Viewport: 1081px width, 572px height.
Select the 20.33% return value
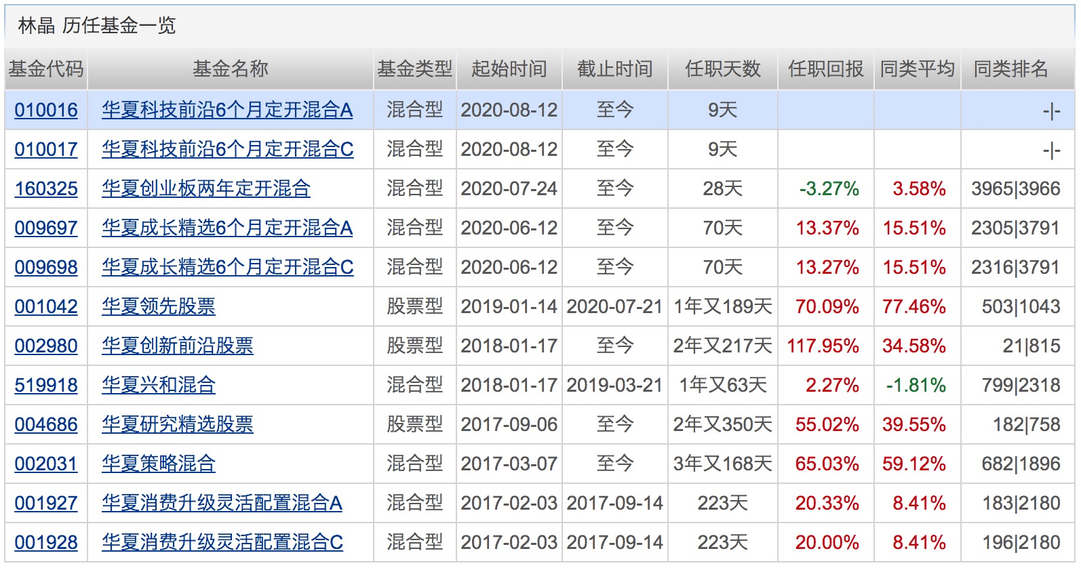point(827,503)
